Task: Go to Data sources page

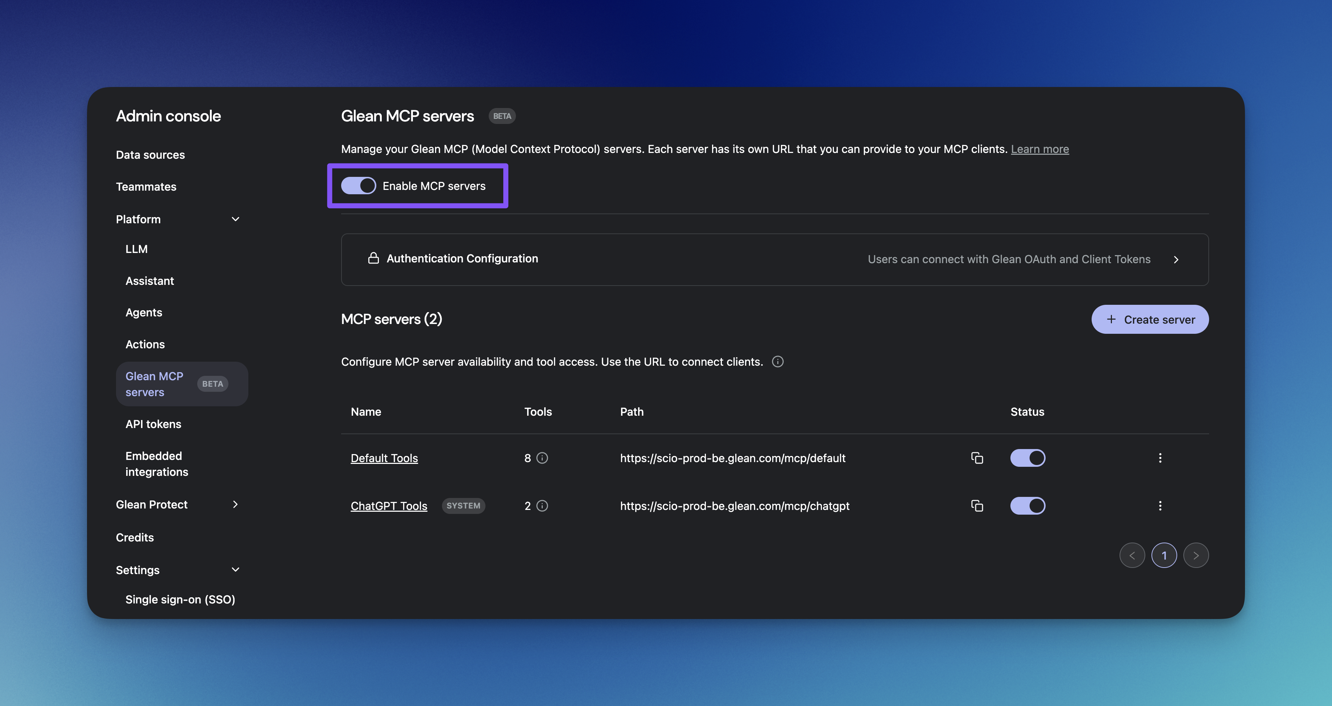Action: click(x=150, y=154)
